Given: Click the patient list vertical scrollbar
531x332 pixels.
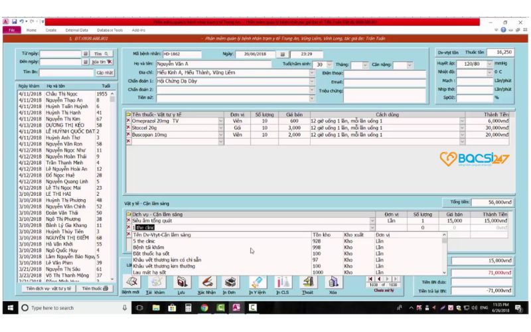Looking at the screenshot, I should pos(112,187).
